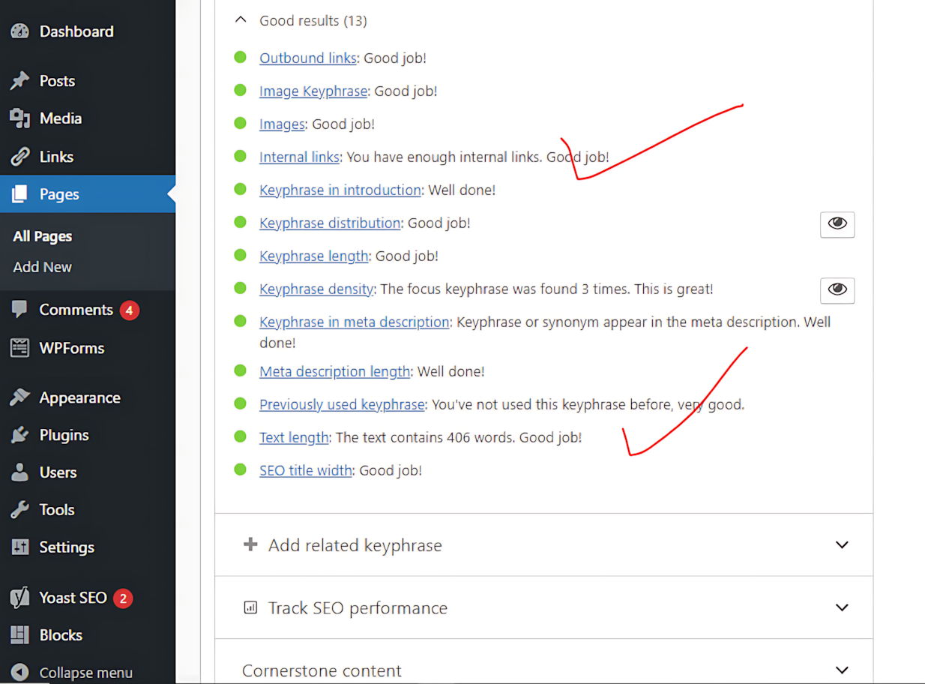Click the Plugins plug icon
925x684 pixels.
tap(19, 435)
